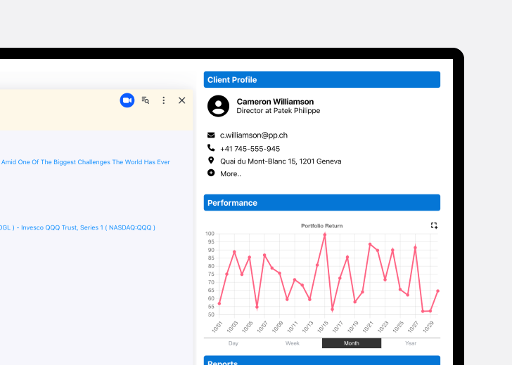Screen dimensions: 512x365
Task: Switch chart to Day view
Action: point(233,343)
